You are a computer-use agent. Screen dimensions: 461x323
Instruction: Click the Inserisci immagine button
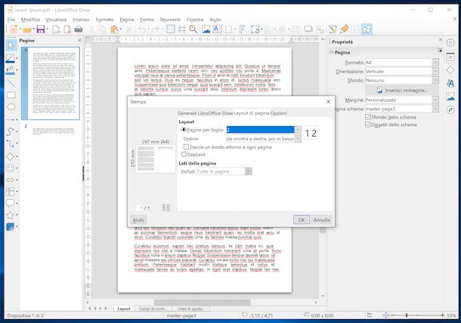pyautogui.click(x=402, y=90)
